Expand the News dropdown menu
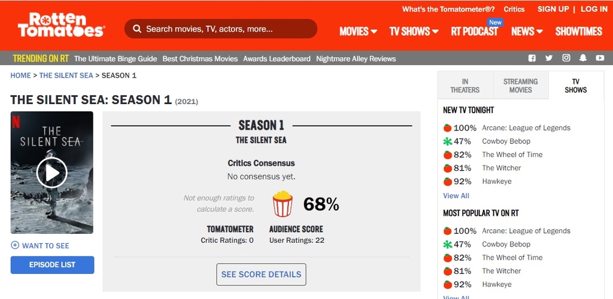 click(x=527, y=31)
